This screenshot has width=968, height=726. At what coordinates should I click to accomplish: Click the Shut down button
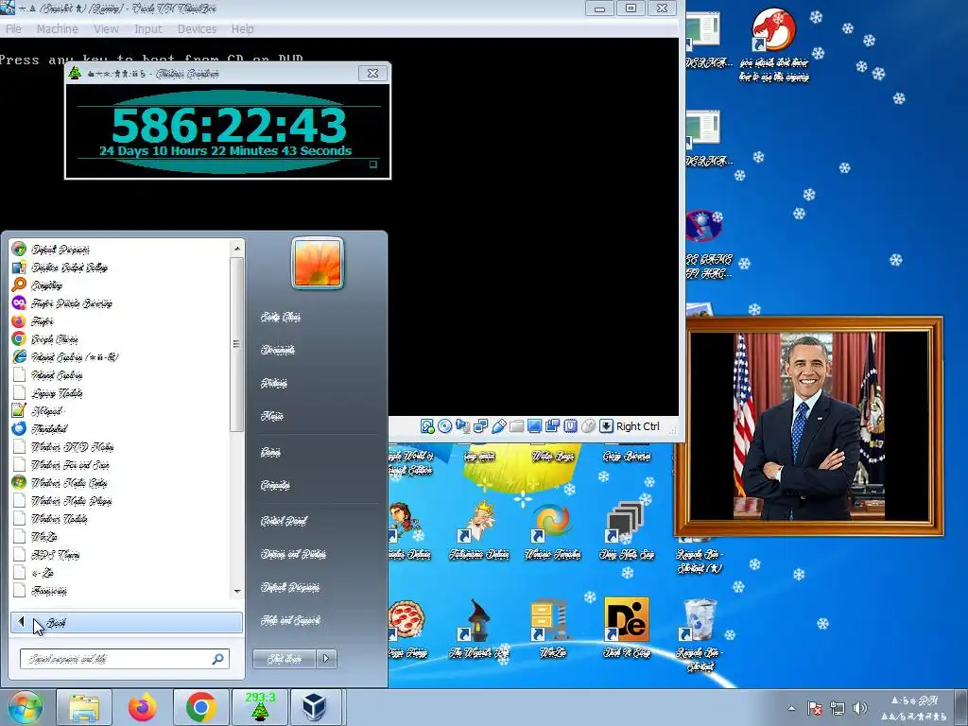click(285, 659)
